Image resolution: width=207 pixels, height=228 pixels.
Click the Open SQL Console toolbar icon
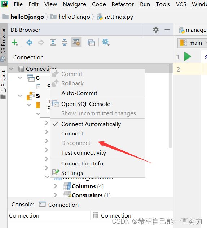point(91,43)
